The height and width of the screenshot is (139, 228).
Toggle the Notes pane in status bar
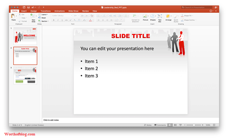(x=148, y=125)
